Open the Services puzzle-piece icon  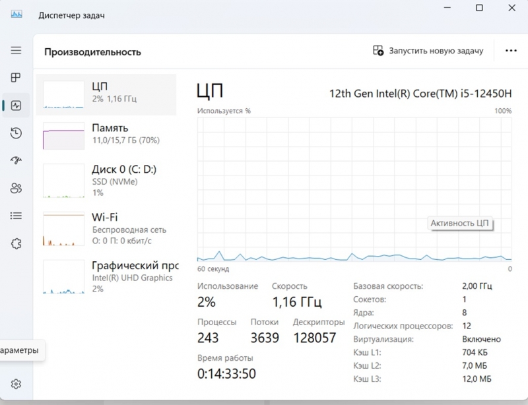16,243
